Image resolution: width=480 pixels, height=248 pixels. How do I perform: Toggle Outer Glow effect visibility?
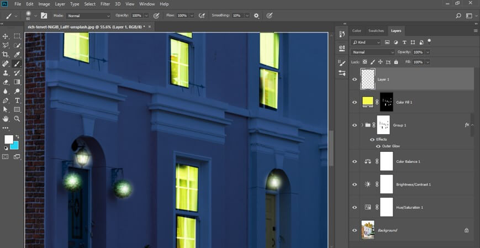point(378,146)
